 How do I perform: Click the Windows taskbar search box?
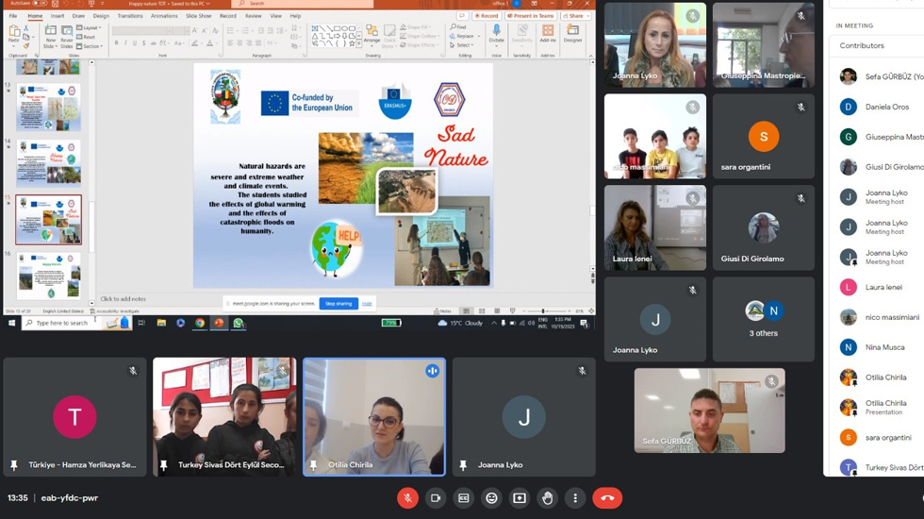76,323
